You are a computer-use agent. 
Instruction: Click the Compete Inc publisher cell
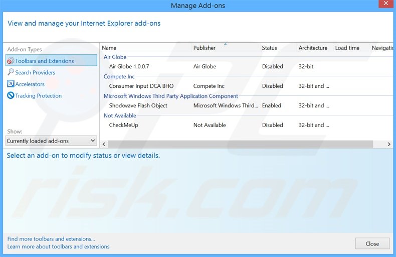coord(209,86)
